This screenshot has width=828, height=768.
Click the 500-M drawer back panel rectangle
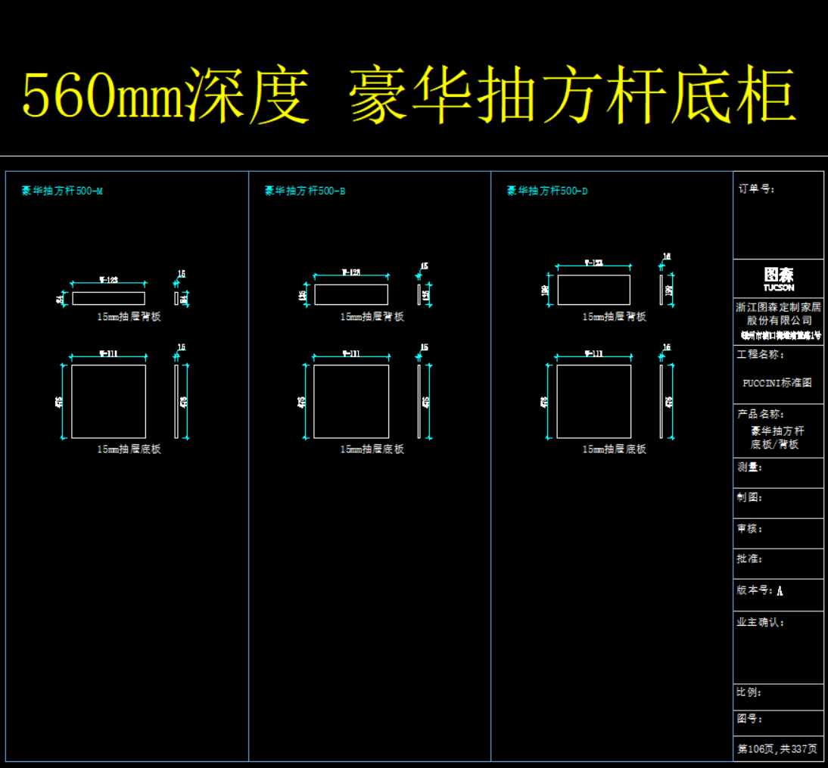tap(108, 298)
